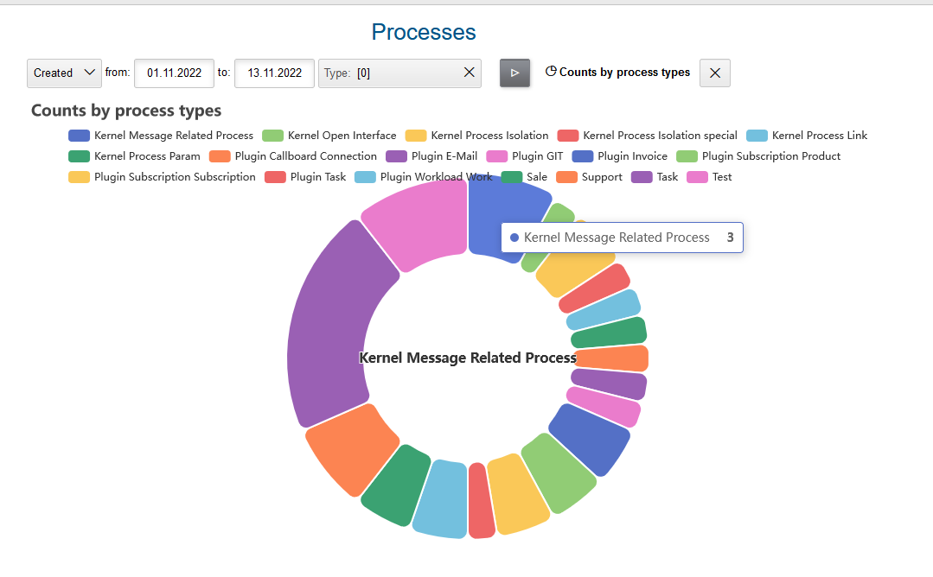Click the Kernel Process Link legend swatch

click(x=757, y=136)
